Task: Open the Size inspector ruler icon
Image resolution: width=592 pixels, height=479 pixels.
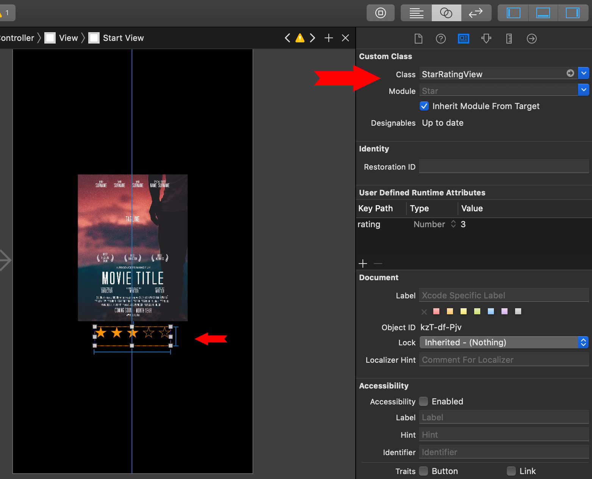Action: coord(509,39)
